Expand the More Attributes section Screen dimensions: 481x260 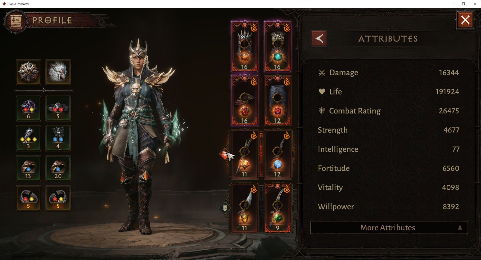[x=389, y=227]
